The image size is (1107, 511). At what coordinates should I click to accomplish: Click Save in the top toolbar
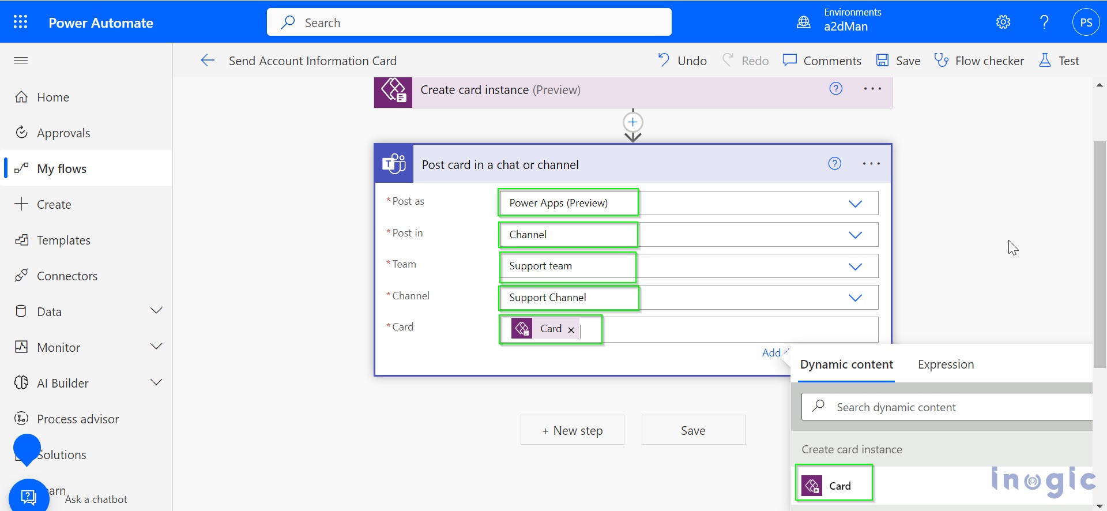tap(898, 61)
